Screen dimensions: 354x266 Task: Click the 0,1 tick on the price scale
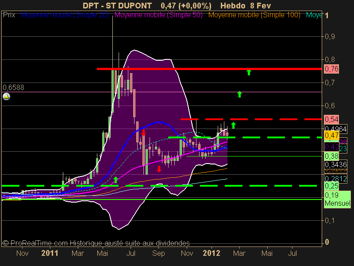pos(330,220)
